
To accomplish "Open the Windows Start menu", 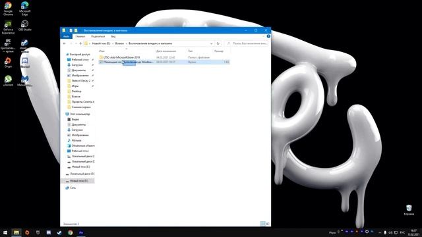I will point(5,232).
